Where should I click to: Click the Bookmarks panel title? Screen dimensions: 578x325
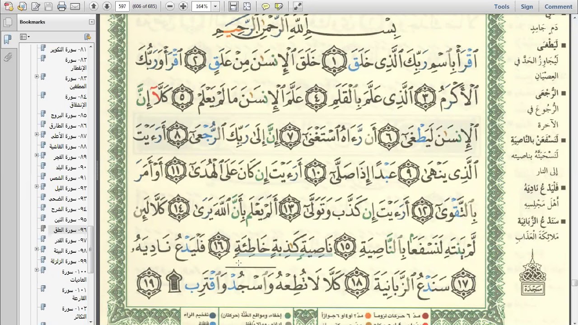tap(32, 22)
